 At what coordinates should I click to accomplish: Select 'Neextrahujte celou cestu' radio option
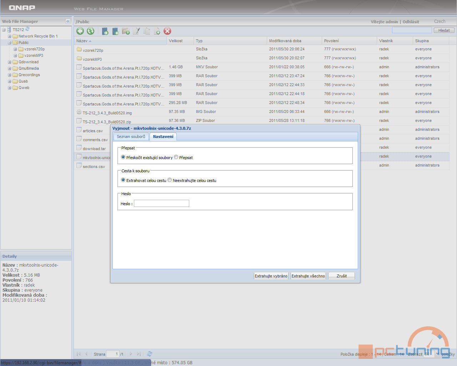click(170, 180)
